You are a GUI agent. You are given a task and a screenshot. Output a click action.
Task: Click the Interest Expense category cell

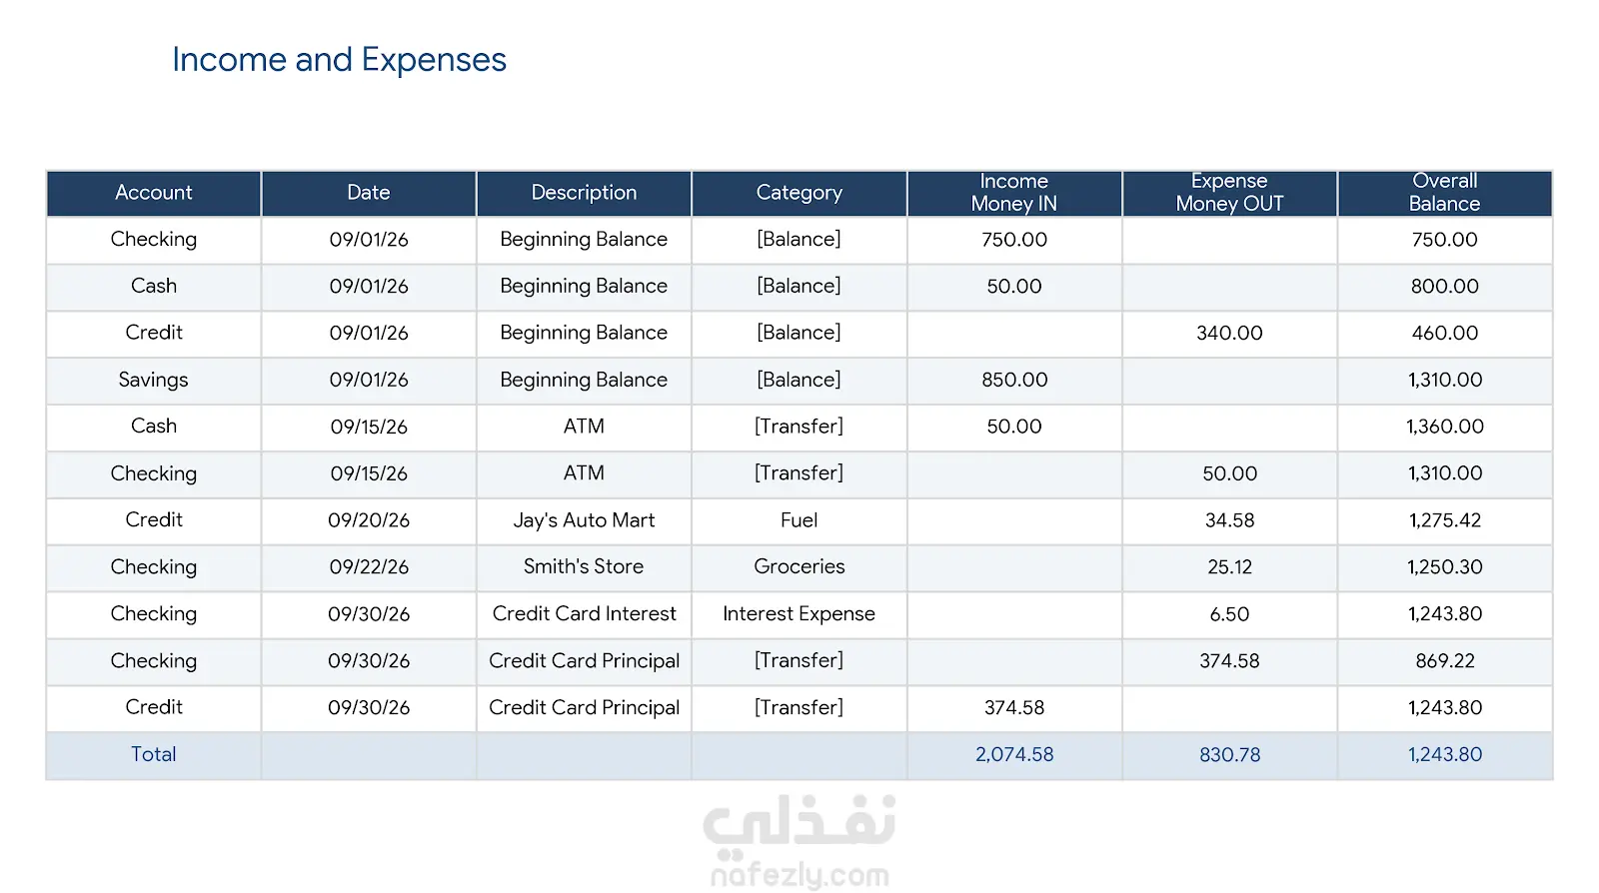[799, 614]
